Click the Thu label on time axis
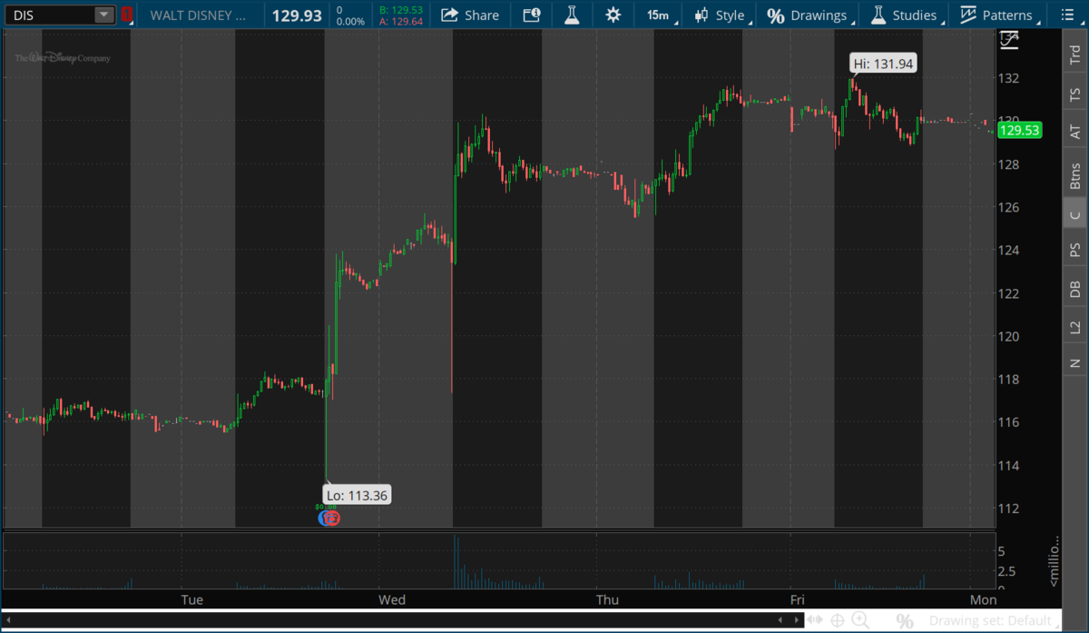This screenshot has height=633, width=1089. (607, 599)
